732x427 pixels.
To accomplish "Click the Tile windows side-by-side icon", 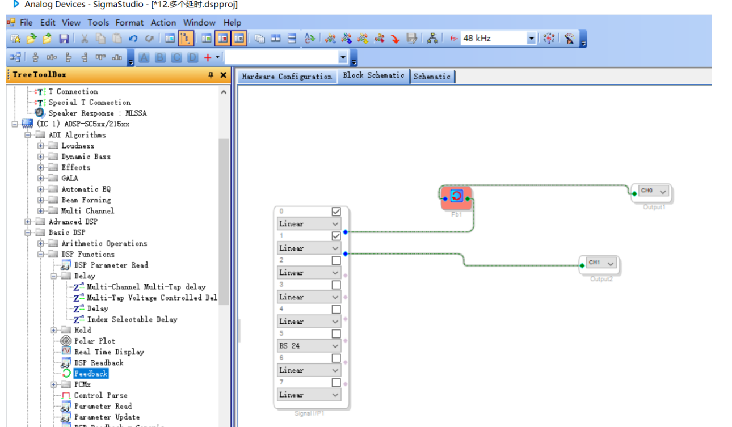I will (276, 39).
